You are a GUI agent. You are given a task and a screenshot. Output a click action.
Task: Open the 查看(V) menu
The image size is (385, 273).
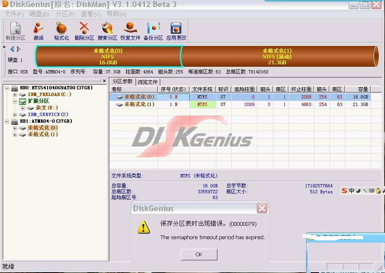point(91,14)
